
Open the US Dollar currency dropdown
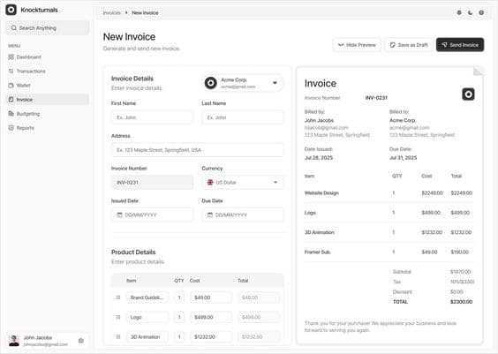[243, 182]
